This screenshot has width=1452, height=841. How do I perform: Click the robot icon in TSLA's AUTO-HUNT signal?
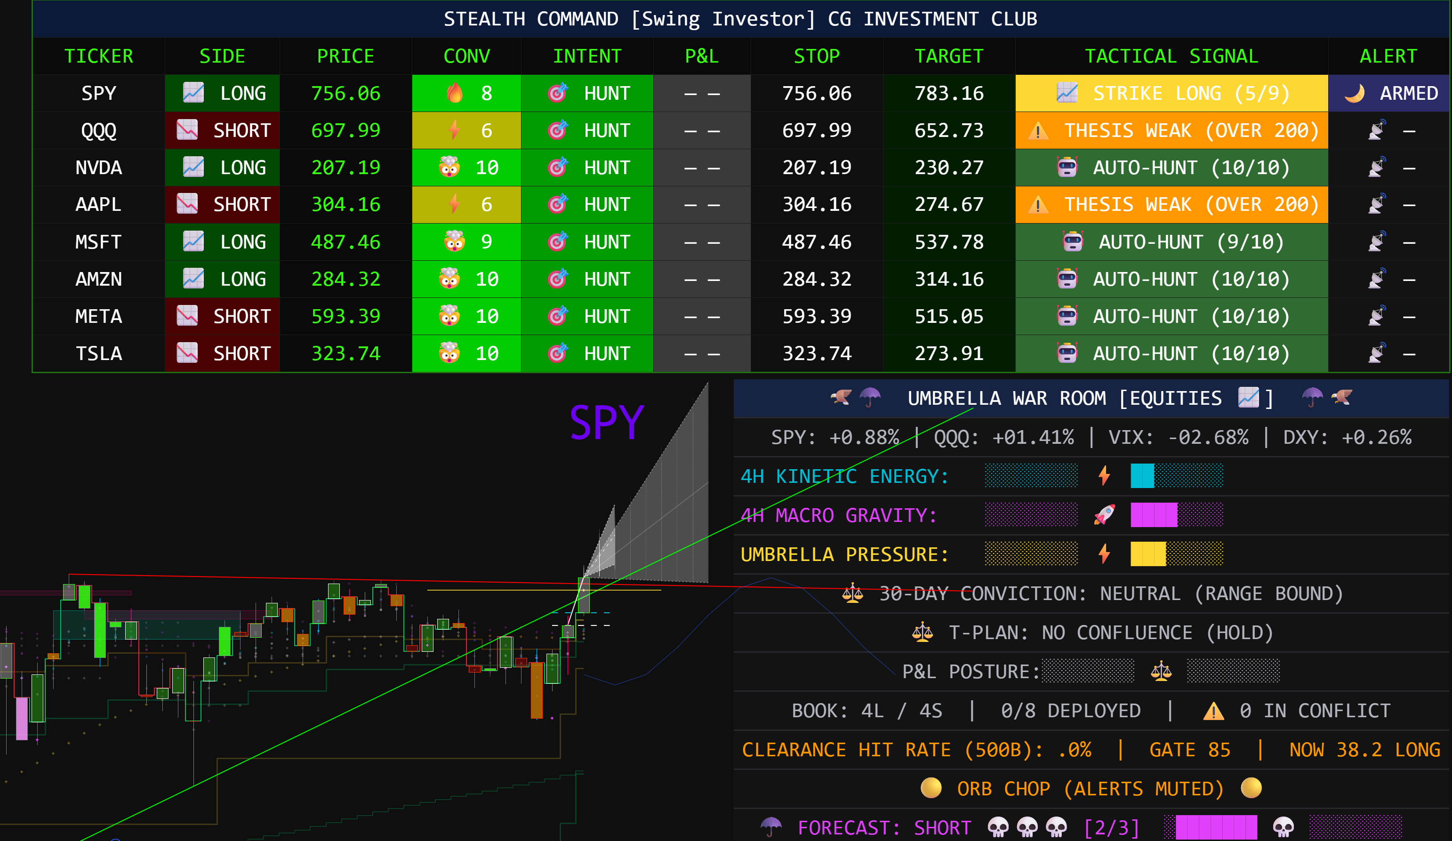(x=1067, y=352)
